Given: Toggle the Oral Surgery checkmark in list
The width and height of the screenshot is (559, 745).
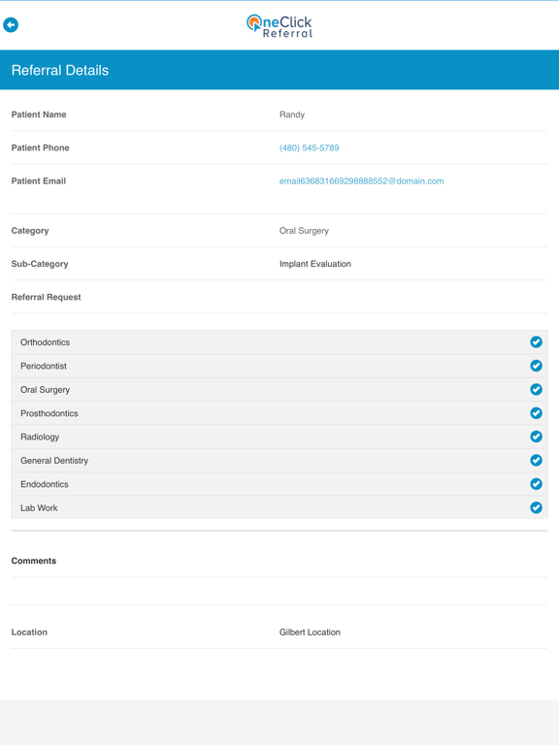Looking at the screenshot, I should [536, 390].
